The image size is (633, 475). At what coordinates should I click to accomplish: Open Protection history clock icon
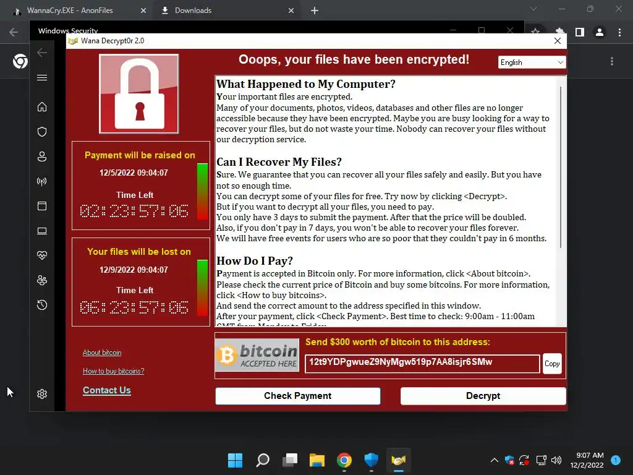42,305
